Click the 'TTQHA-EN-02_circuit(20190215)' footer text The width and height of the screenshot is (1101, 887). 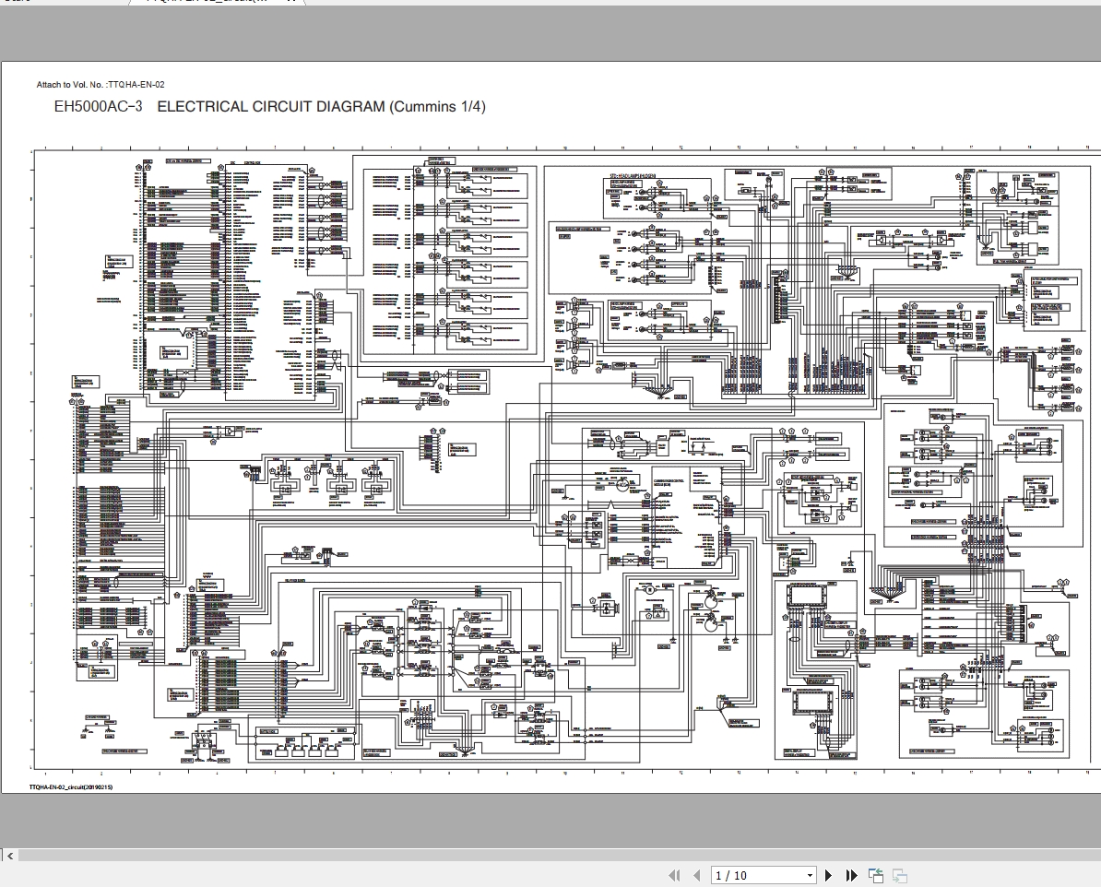[x=71, y=787]
